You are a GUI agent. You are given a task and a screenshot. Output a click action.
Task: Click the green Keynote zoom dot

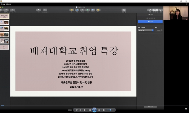pos(3,7)
